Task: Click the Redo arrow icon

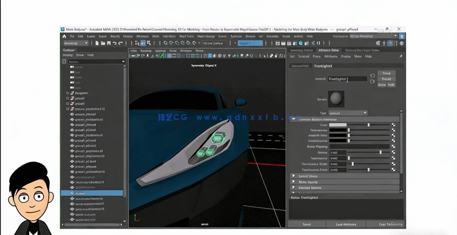Action: (x=120, y=43)
